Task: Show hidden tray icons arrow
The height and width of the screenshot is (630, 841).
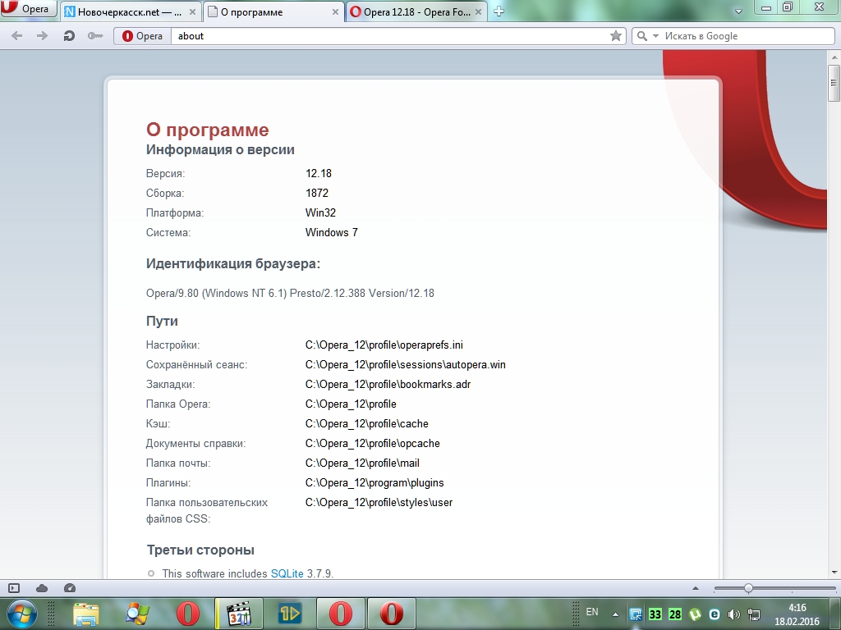Action: [x=616, y=614]
